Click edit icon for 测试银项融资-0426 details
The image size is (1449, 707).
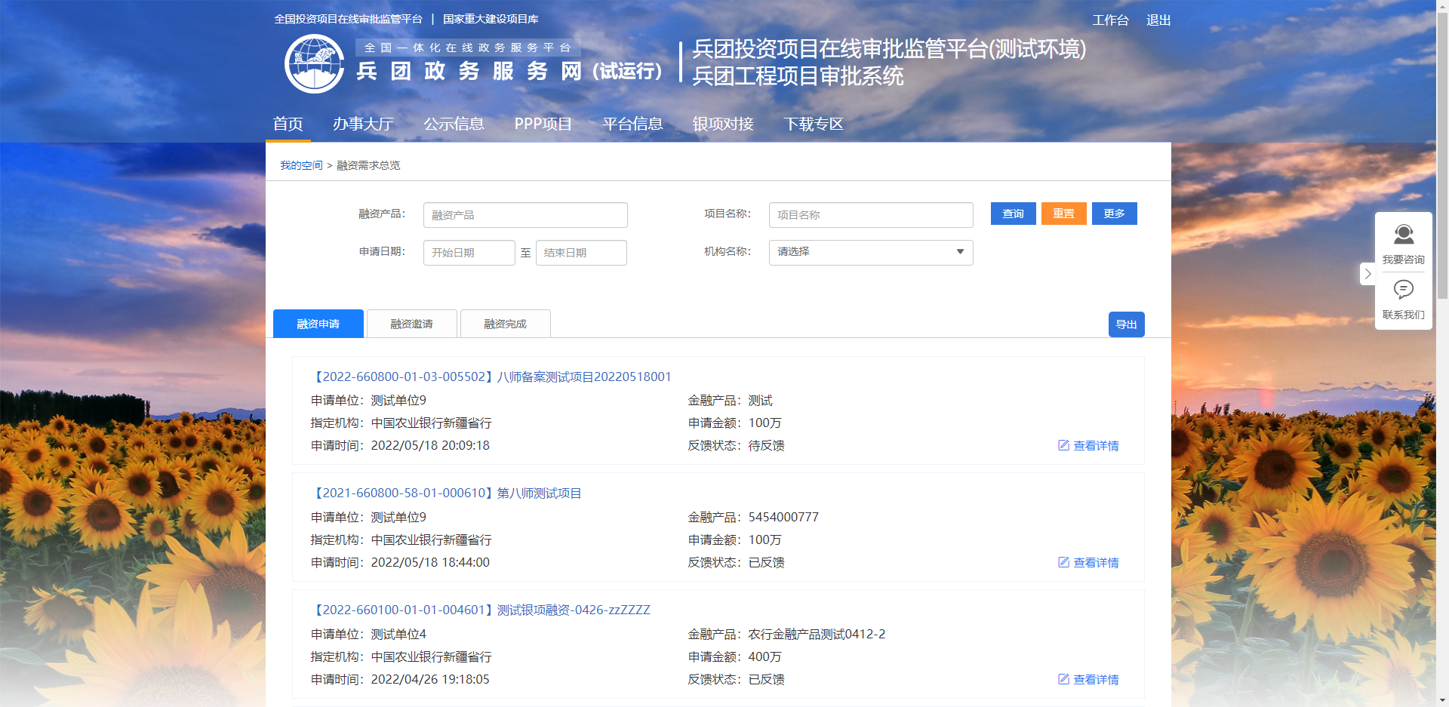click(1063, 679)
